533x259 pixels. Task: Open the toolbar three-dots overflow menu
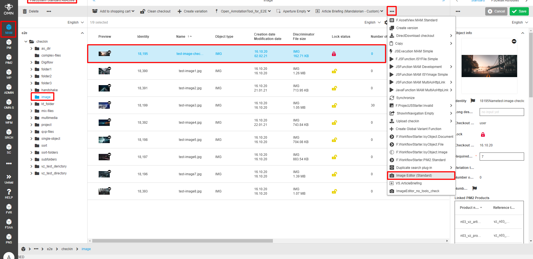click(x=392, y=11)
